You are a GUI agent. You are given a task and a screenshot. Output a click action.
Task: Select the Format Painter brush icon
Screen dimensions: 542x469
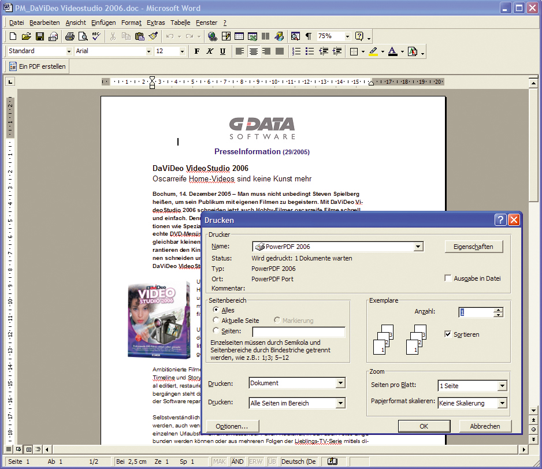tap(153, 36)
